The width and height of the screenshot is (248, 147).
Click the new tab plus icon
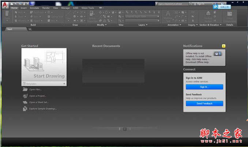[30, 29]
